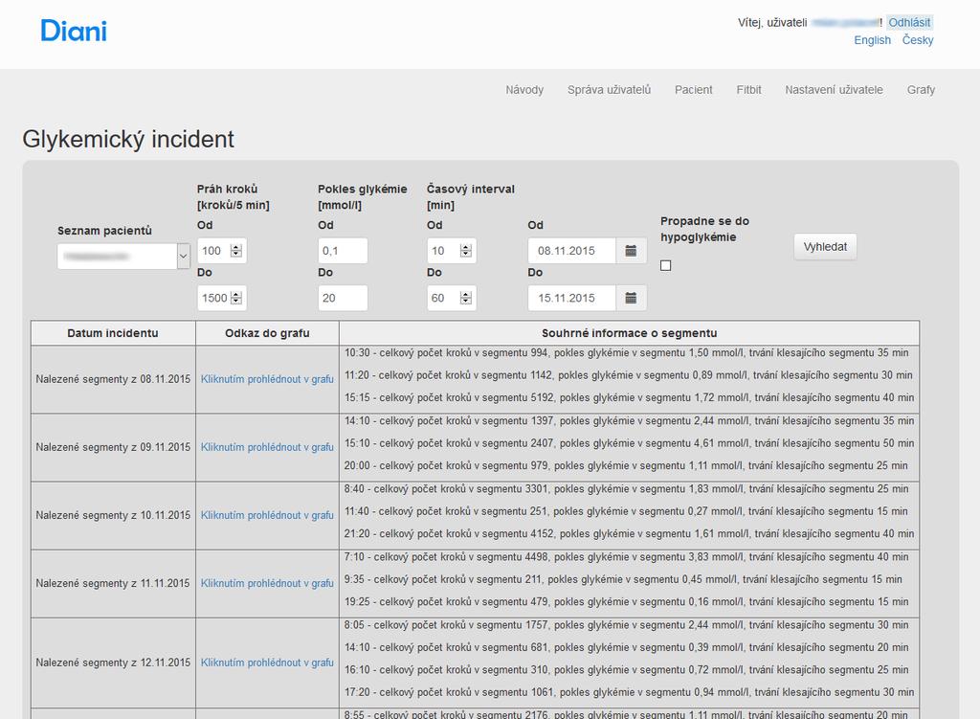The image size is (980, 719).
Task: Click the Diani logo
Action: (x=74, y=31)
